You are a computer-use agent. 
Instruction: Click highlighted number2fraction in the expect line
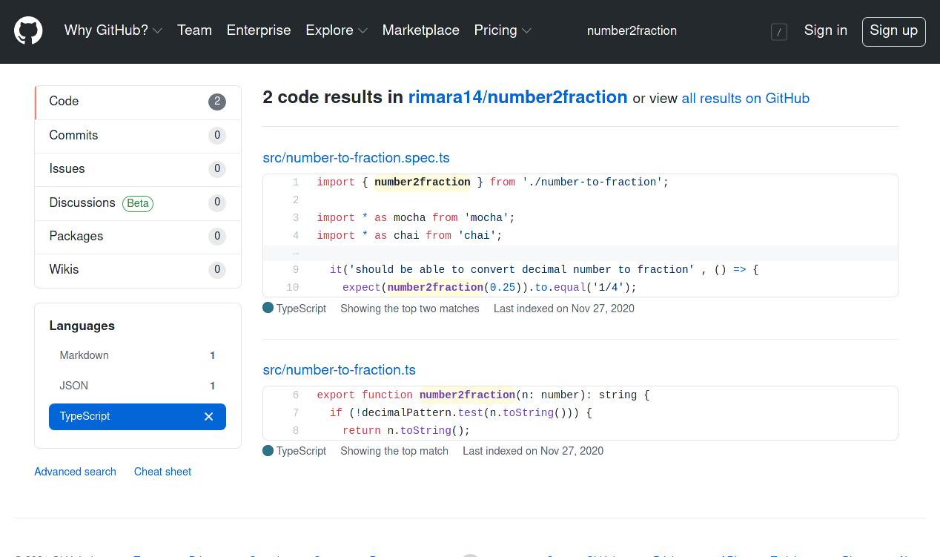pyautogui.click(x=435, y=288)
